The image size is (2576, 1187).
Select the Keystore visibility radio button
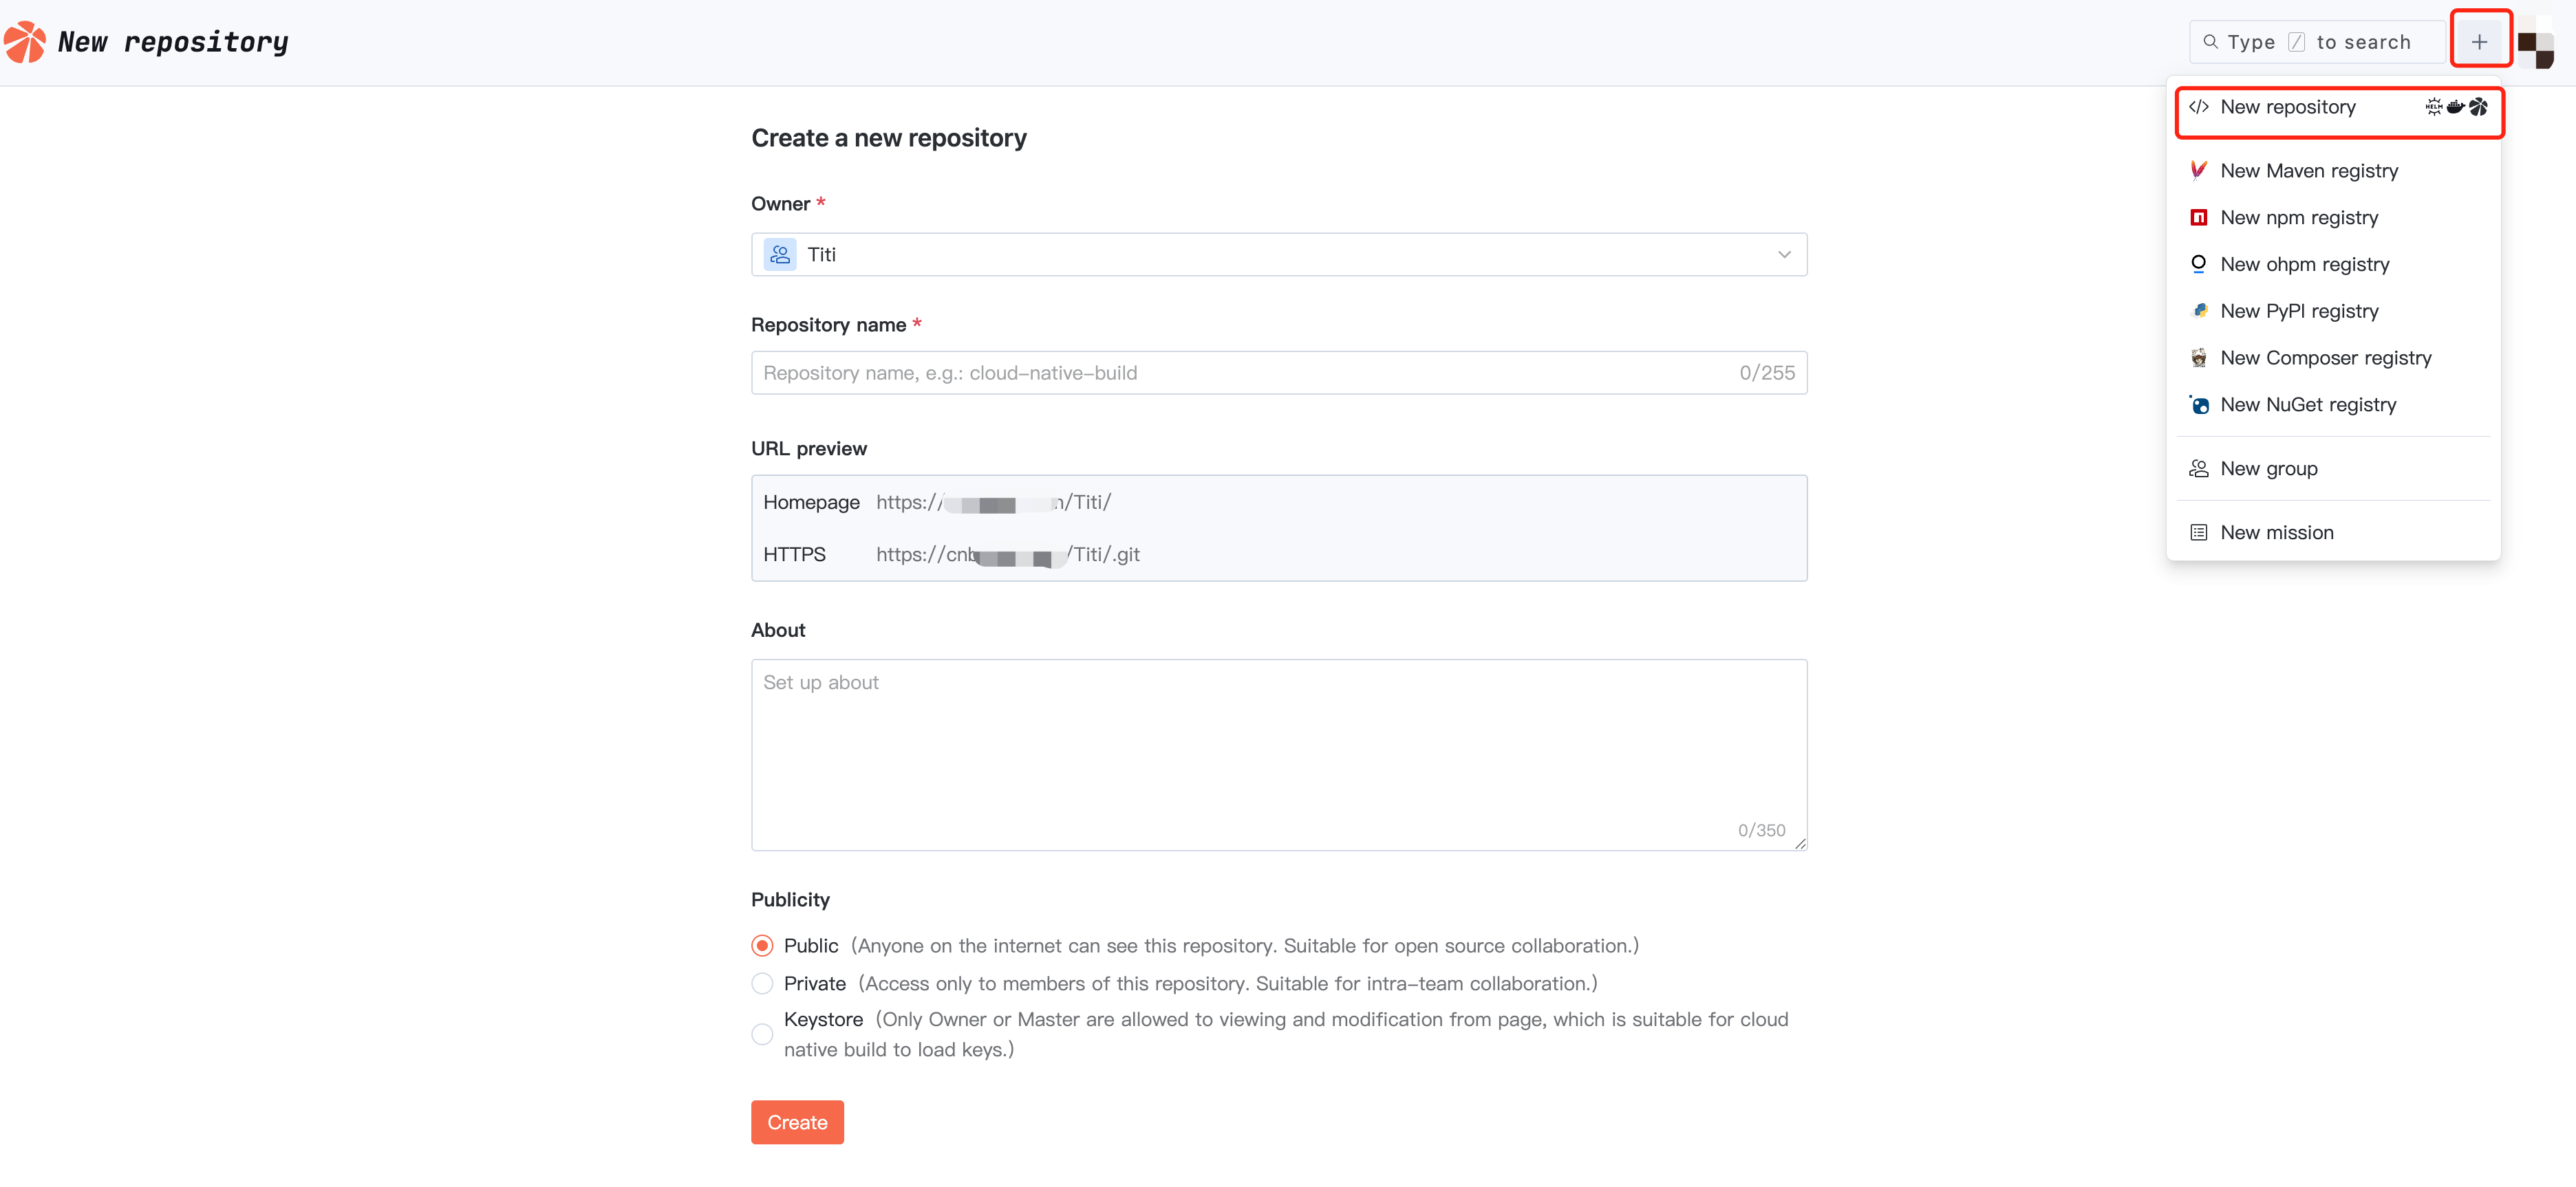pyautogui.click(x=762, y=1034)
